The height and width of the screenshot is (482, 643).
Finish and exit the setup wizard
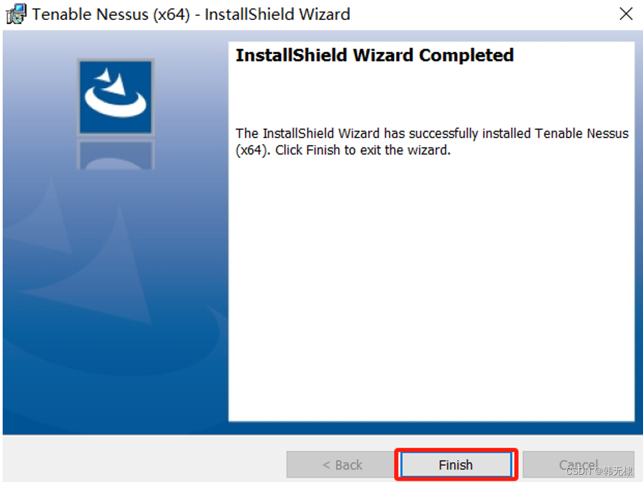coord(456,465)
